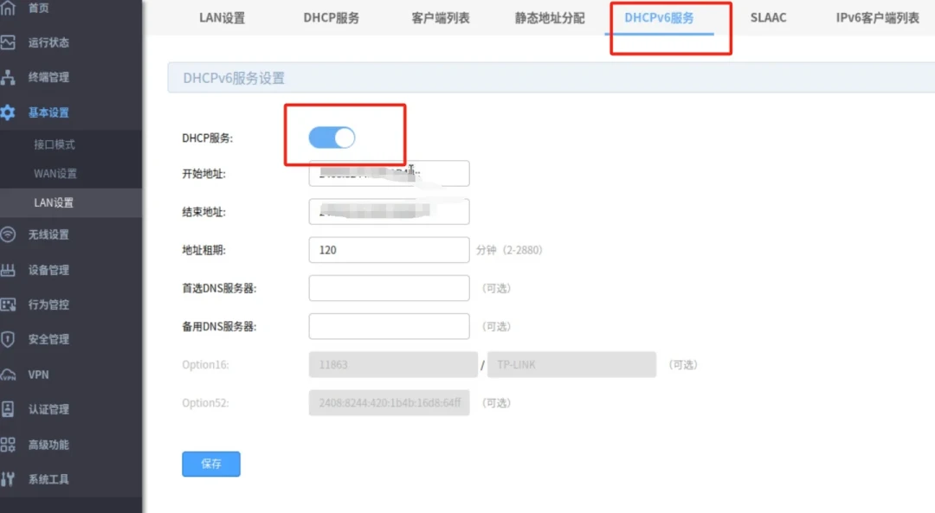
Task: Open 首页 in the sidebar
Action: pyautogui.click(x=39, y=8)
